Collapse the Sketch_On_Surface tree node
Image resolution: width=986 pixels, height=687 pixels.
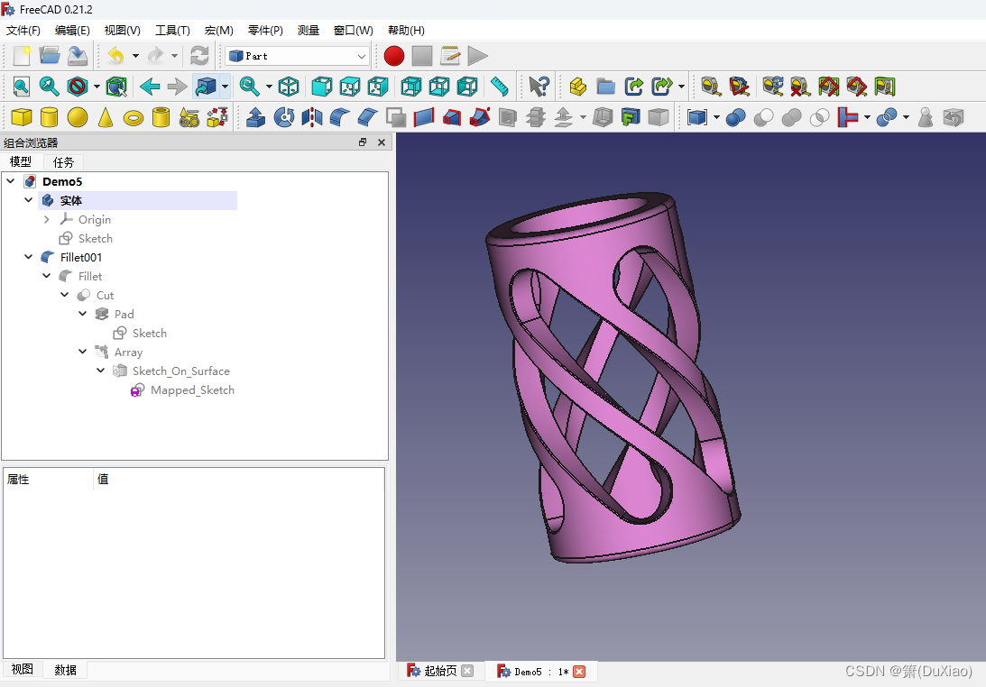[x=101, y=371]
